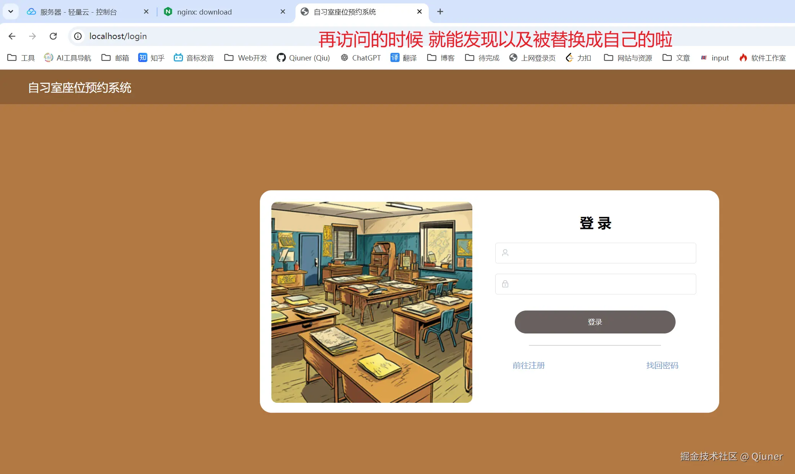Open the ChatGPT bookmark
Image resolution: width=795 pixels, height=474 pixels.
coord(361,58)
